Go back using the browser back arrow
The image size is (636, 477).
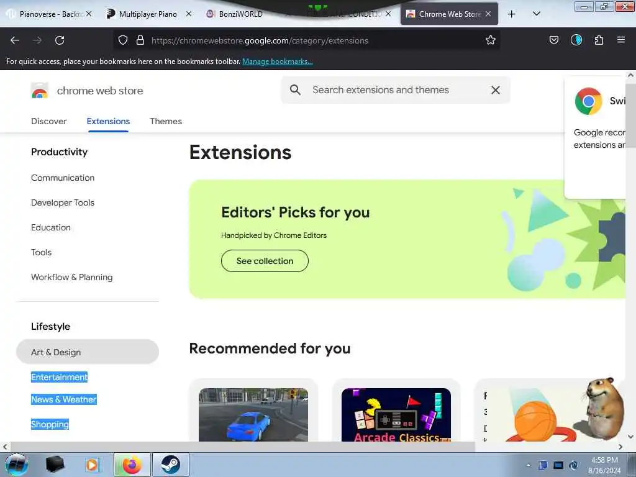(x=15, y=40)
